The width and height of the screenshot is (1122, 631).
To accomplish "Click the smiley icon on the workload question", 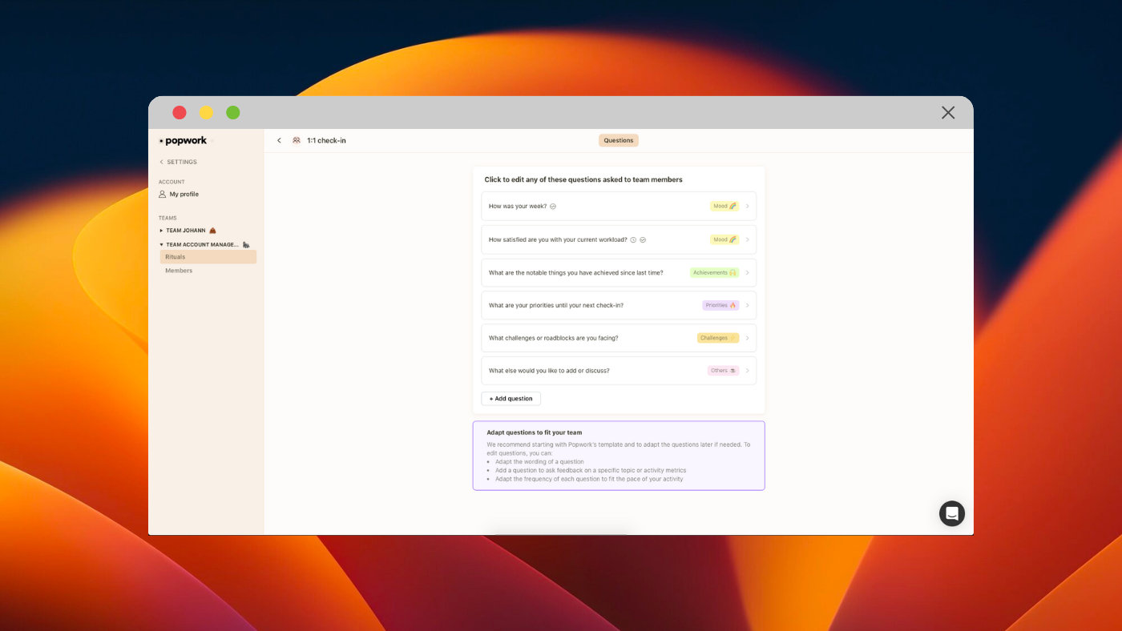I will [x=643, y=239].
